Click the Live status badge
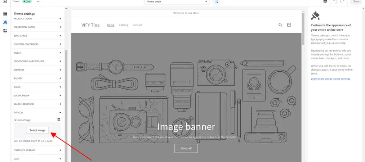This screenshot has height=162, width=365. [x=27, y=1]
